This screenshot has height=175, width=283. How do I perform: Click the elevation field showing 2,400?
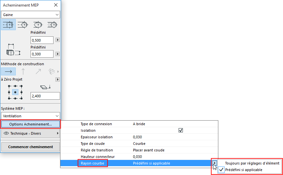pyautogui.click(x=45, y=96)
